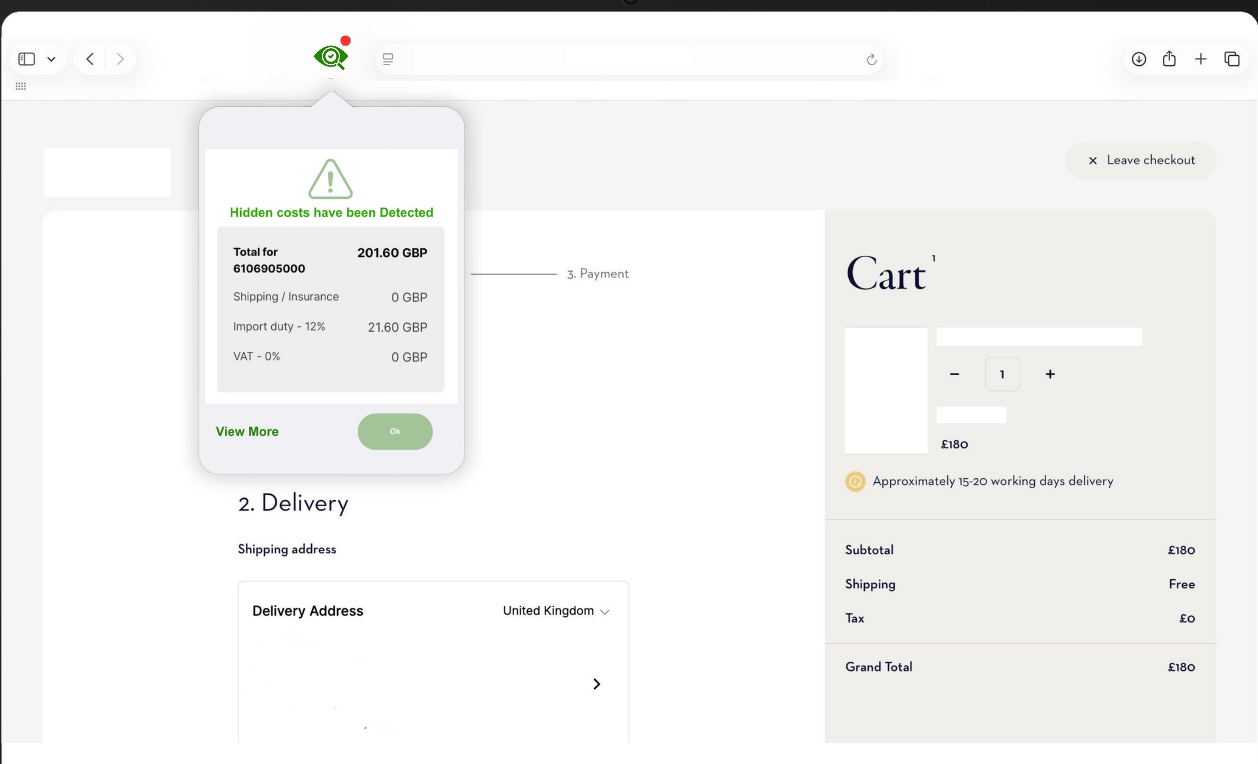Click View More in the popup
1258x764 pixels.
247,432
